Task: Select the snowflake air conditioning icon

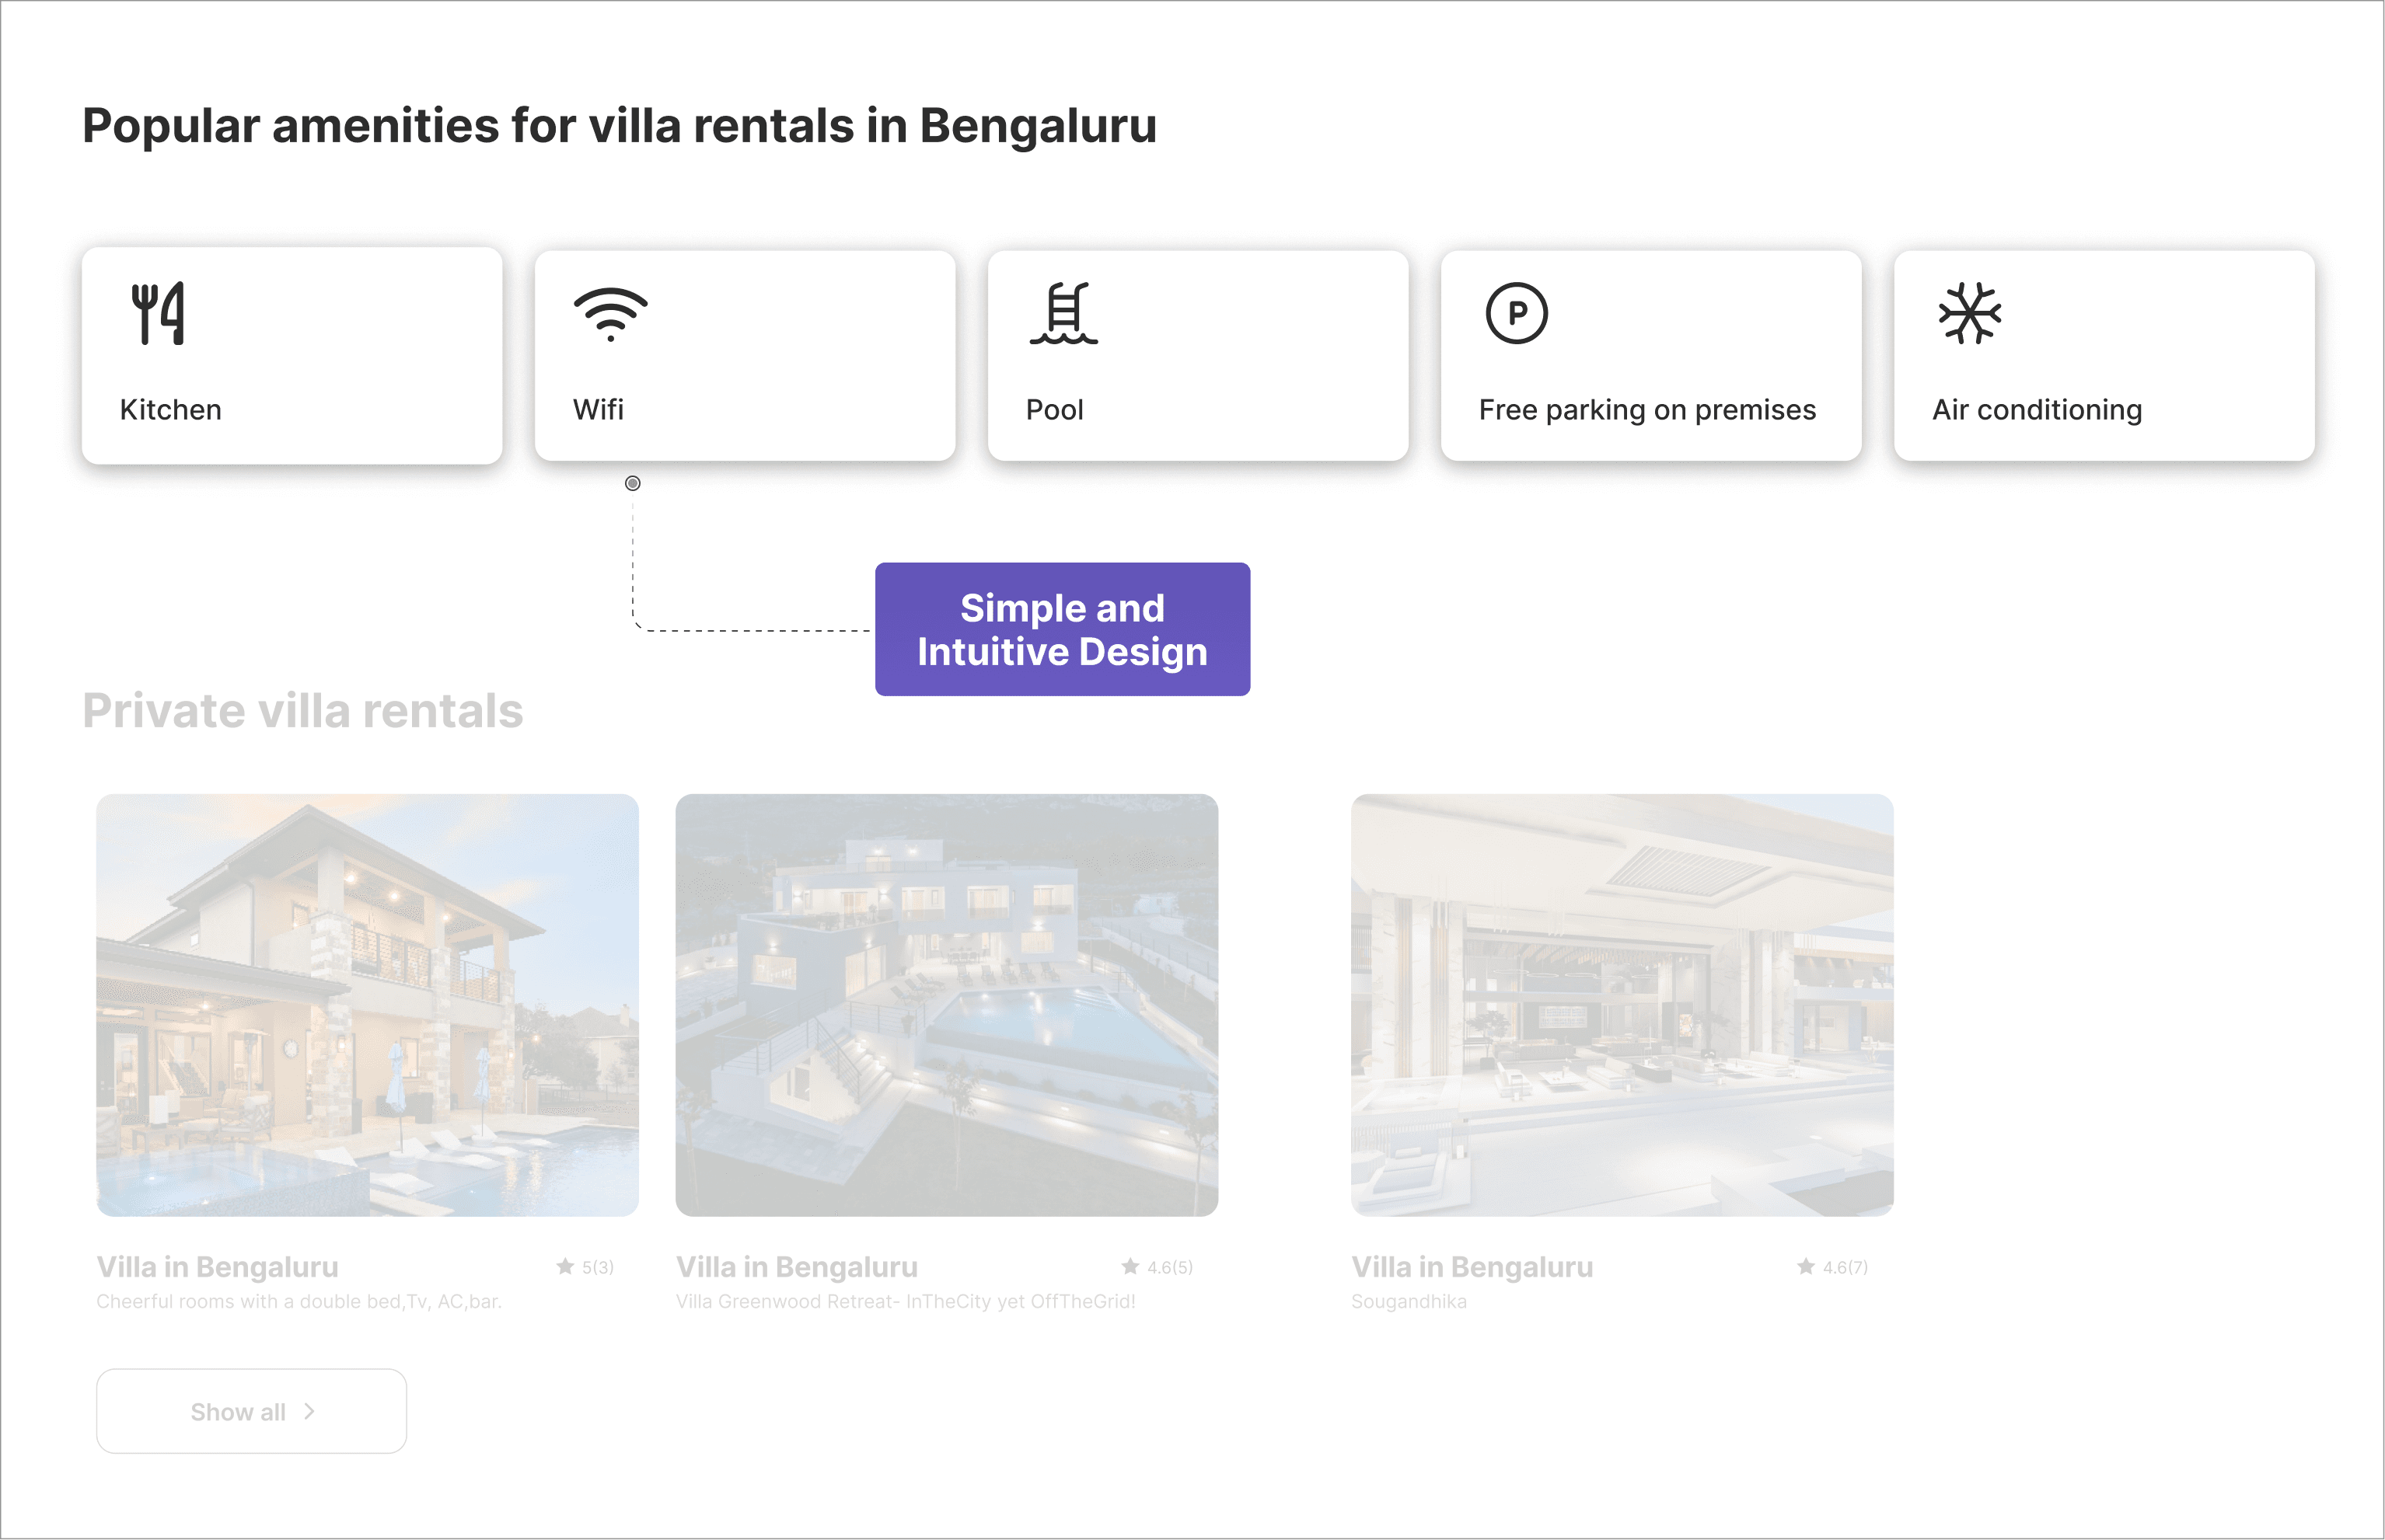Action: pos(1971,312)
